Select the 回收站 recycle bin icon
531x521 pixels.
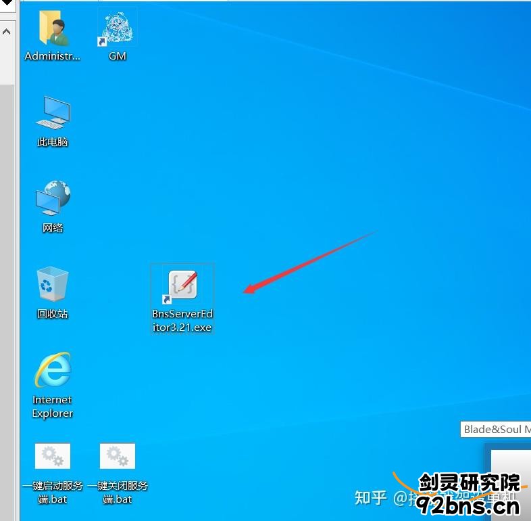[x=53, y=284]
